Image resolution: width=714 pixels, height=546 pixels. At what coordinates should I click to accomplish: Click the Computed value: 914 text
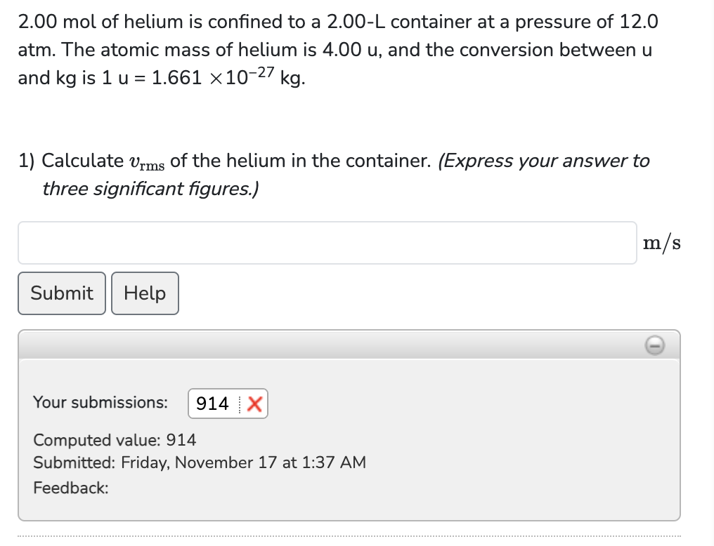pyautogui.click(x=115, y=440)
